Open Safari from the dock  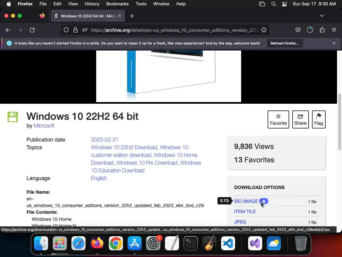click(78, 243)
